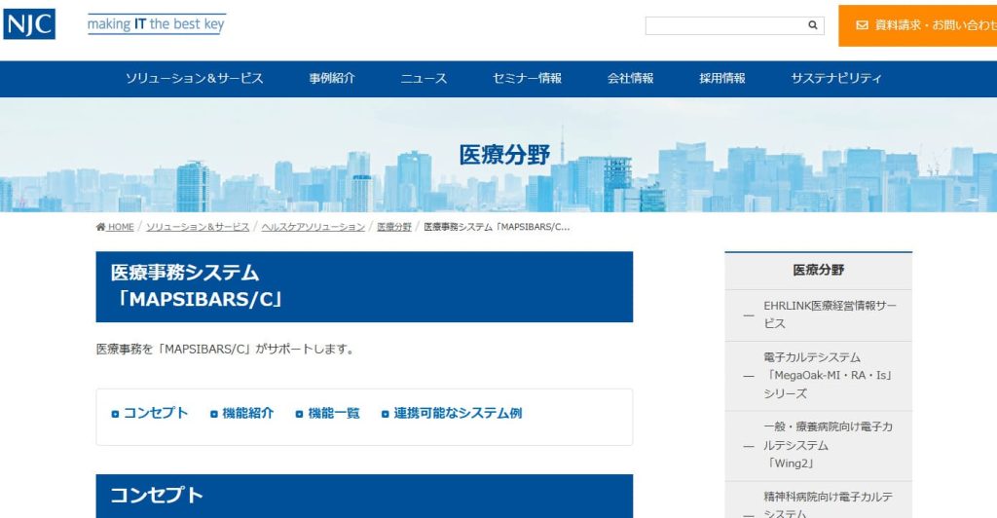The width and height of the screenshot is (997, 518).
Task: Open 会社情報 nav menu
Action: click(630, 79)
